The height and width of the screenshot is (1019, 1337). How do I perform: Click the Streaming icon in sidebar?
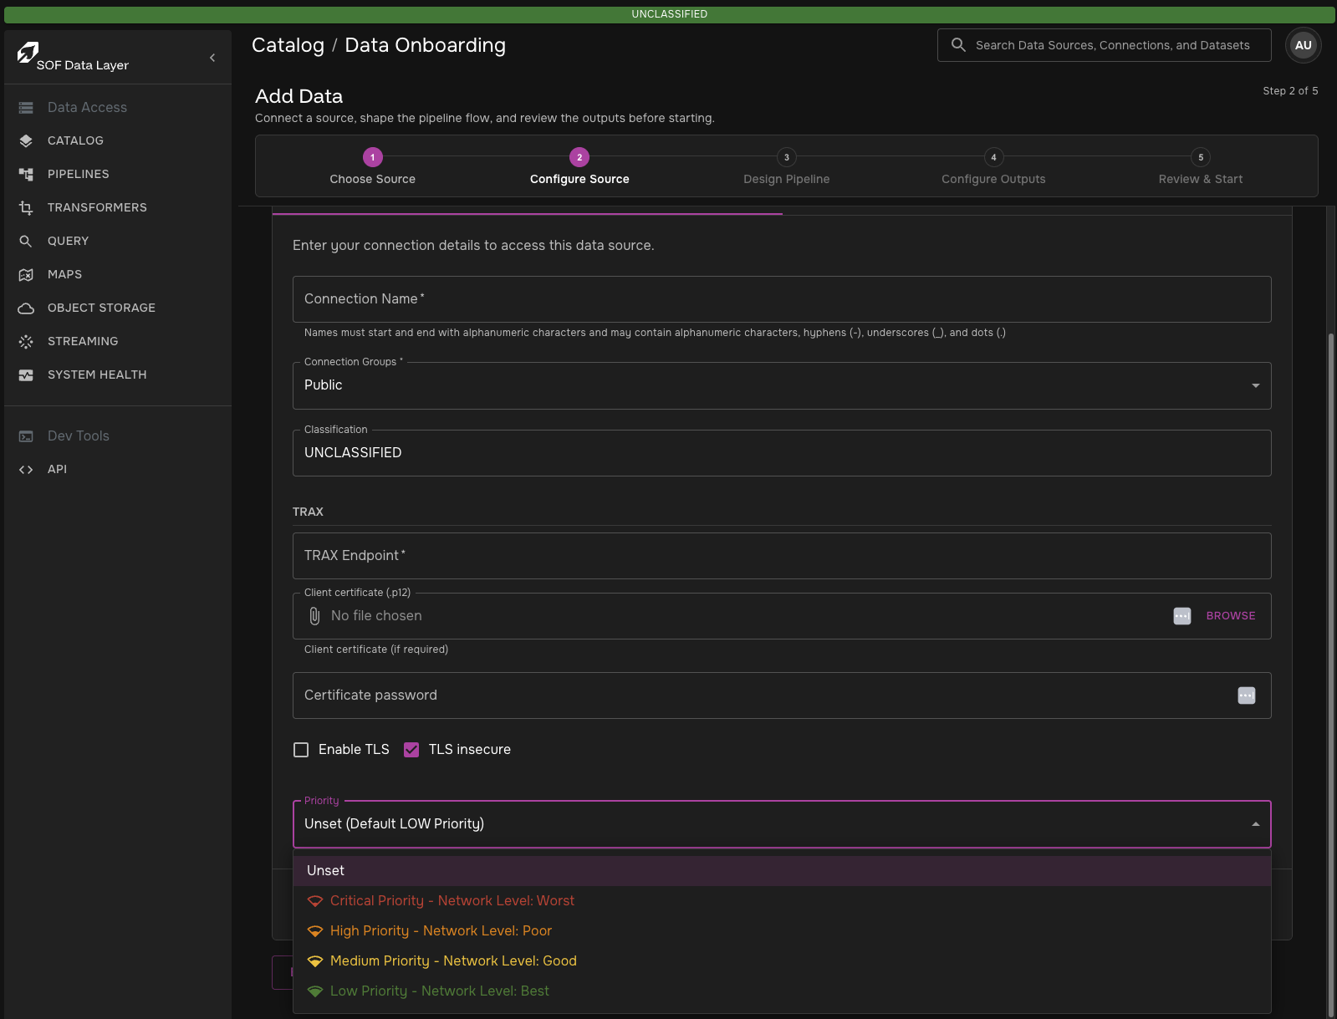(x=26, y=341)
